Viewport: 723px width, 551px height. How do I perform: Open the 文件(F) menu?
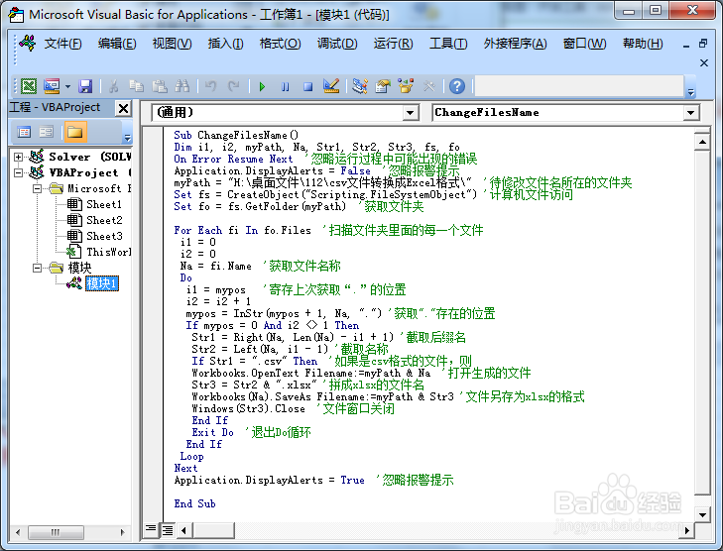pos(62,44)
